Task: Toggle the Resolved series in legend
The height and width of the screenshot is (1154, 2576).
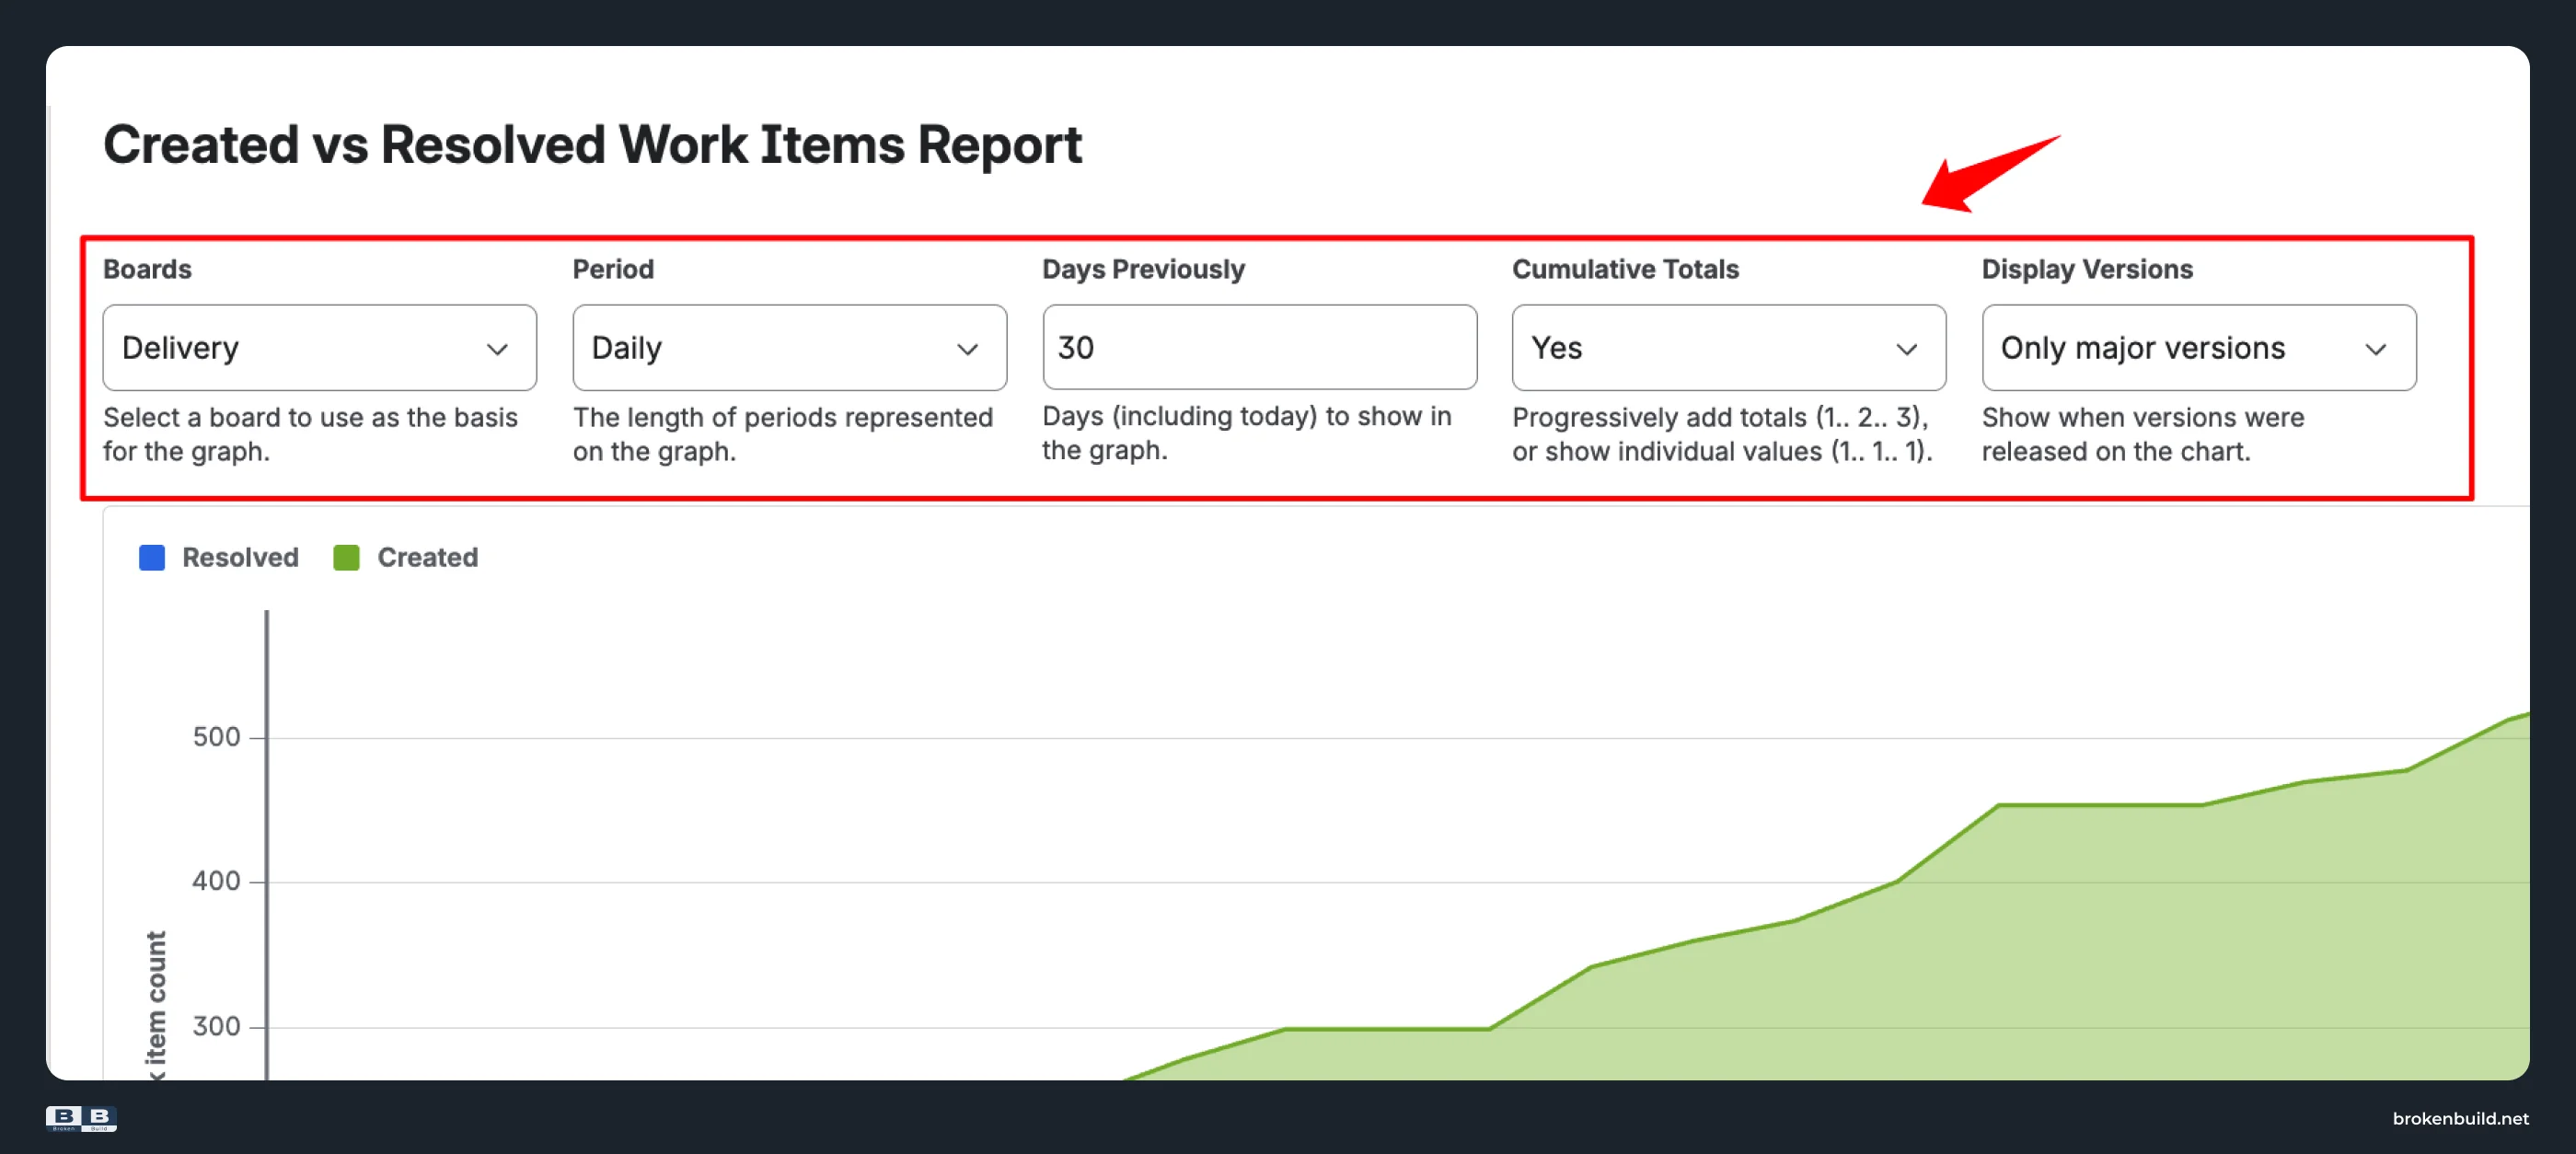Action: pyautogui.click(x=219, y=557)
